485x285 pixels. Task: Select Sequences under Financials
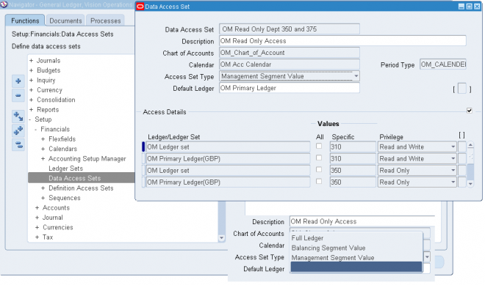[65, 198]
